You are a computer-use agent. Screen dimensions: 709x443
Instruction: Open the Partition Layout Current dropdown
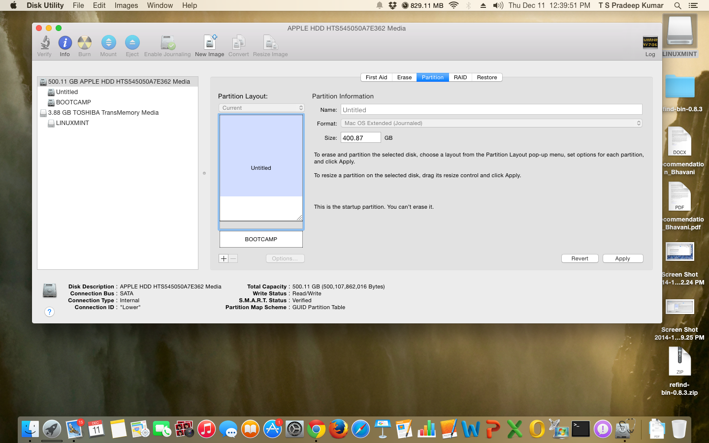pyautogui.click(x=261, y=108)
